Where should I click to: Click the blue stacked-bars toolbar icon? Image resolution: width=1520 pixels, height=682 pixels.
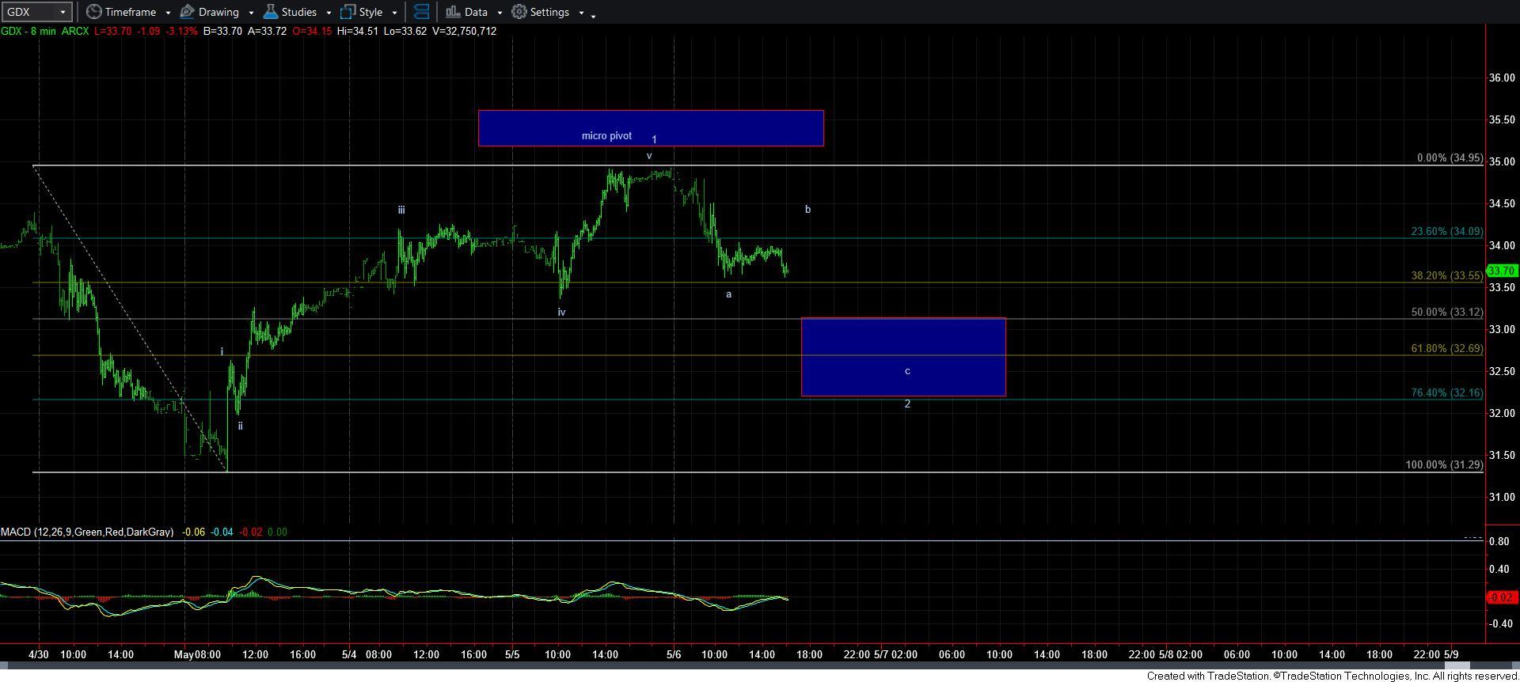click(422, 12)
